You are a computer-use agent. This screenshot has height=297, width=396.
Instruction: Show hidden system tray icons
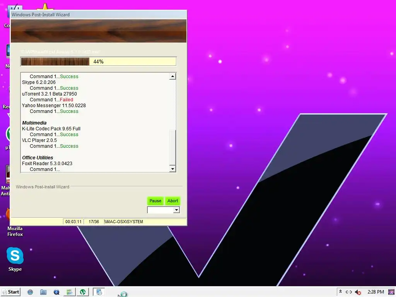click(x=340, y=292)
